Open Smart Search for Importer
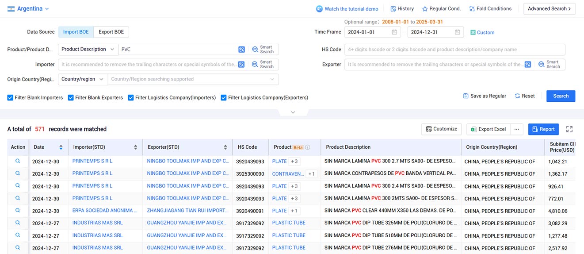The height and width of the screenshot is (254, 584). tap(263, 65)
